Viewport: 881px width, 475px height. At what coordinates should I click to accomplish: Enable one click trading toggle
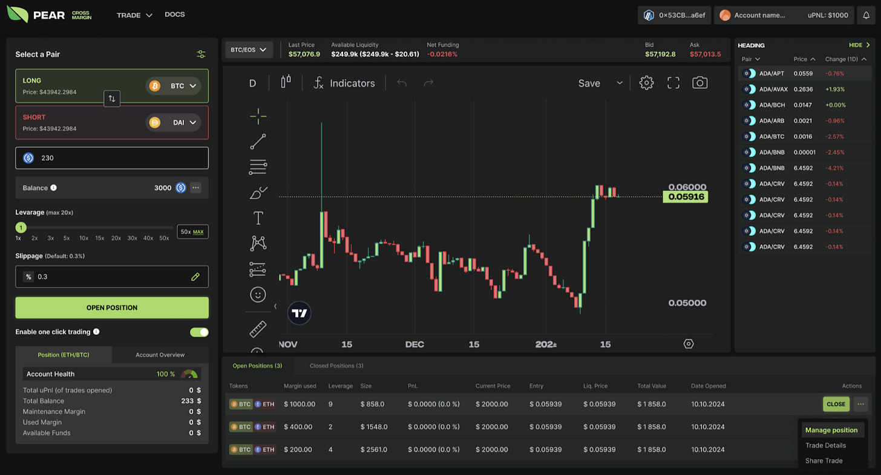[x=200, y=332]
